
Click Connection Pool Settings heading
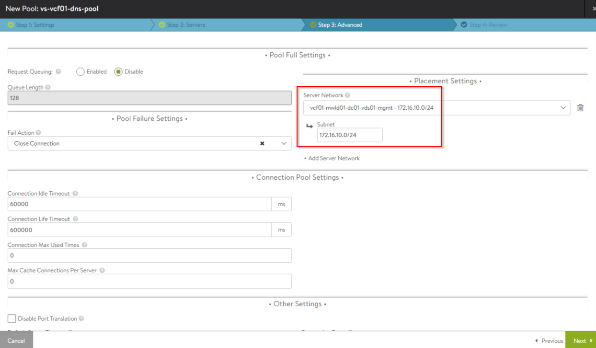click(x=298, y=177)
